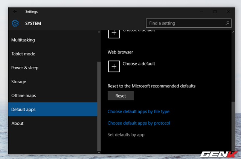Viewport: 241px width, 159px height.
Task: Go back using the Settings back arrow
Action: (x=15, y=12)
